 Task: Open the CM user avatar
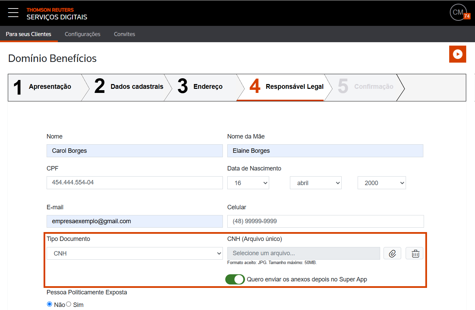click(x=458, y=12)
